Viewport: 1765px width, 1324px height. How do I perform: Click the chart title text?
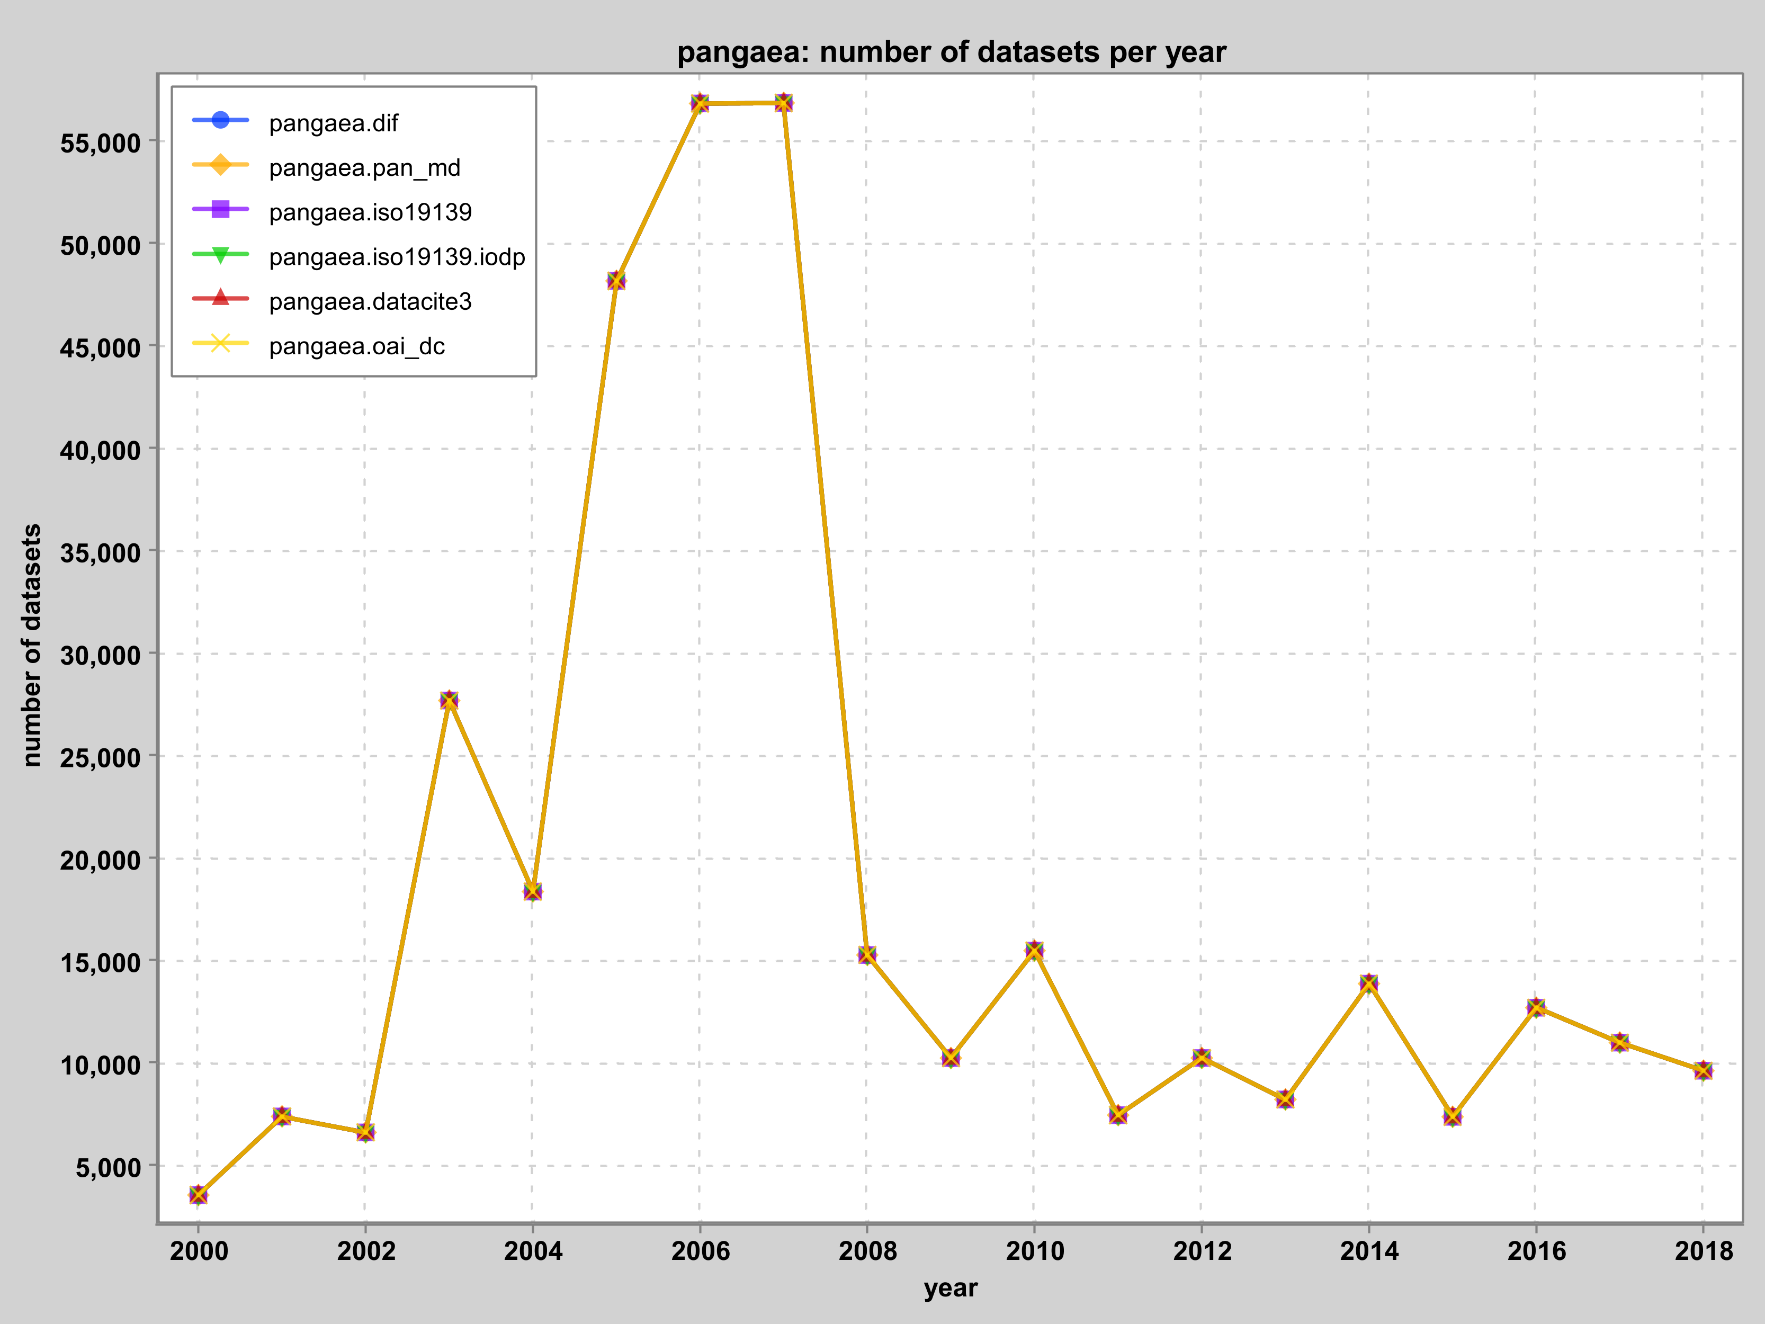pyautogui.click(x=951, y=52)
